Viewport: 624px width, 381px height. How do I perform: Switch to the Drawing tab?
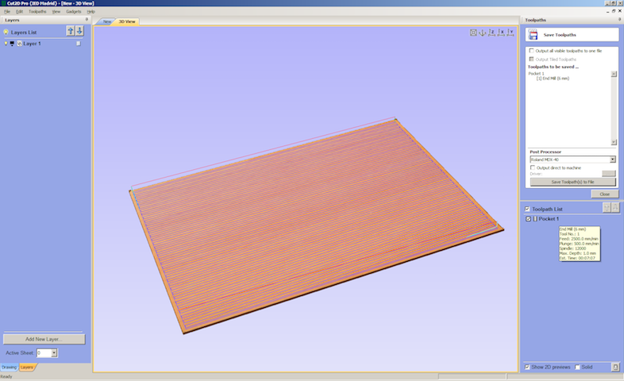point(10,367)
